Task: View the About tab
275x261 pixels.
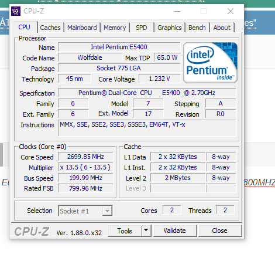Action: (x=222, y=28)
